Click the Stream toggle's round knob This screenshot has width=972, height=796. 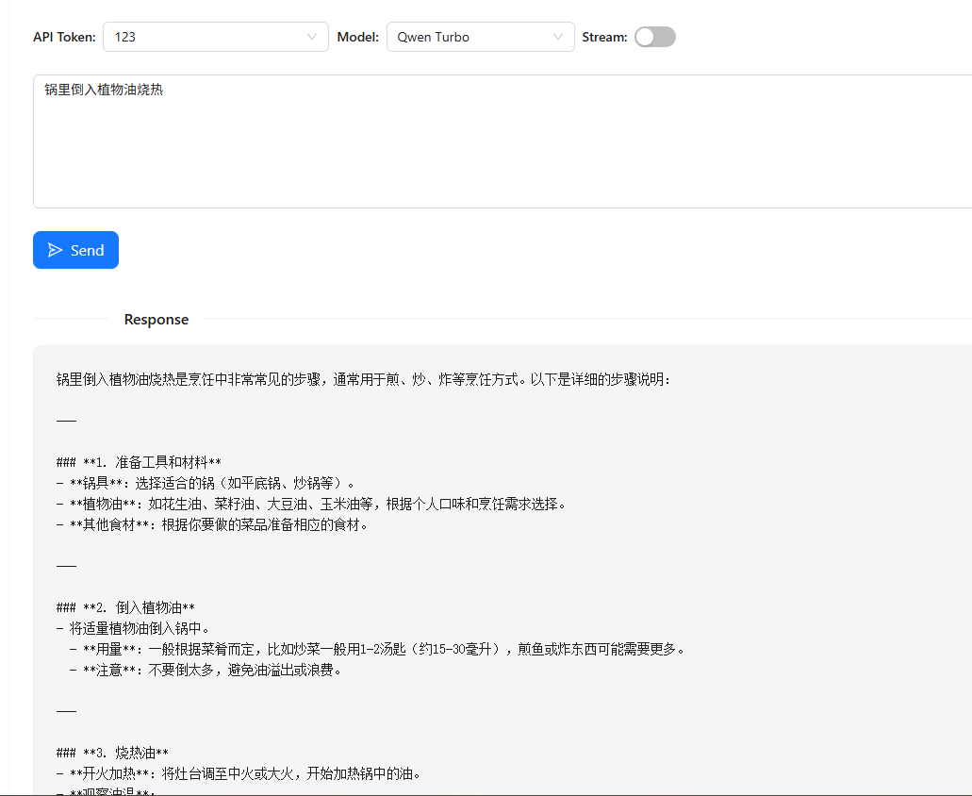click(646, 37)
